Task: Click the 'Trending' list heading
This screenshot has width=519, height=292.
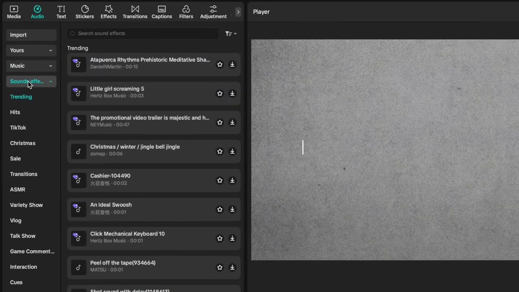Action: (77, 48)
